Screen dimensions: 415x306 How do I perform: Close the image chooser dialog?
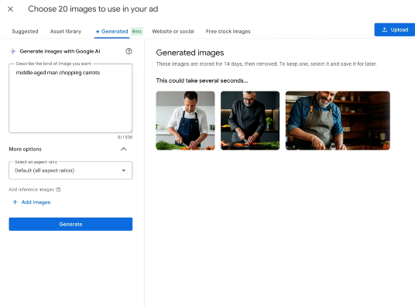coord(10,9)
